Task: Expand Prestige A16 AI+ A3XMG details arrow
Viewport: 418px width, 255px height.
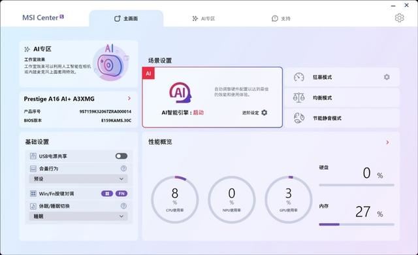Action: pos(129,99)
